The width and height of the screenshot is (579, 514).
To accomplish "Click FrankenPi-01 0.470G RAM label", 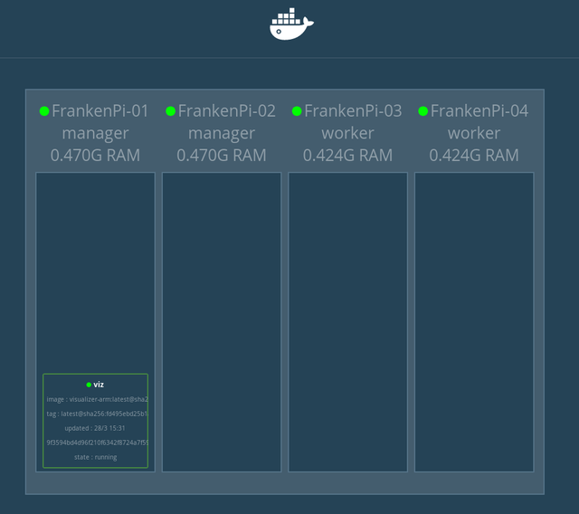I will coord(95,155).
